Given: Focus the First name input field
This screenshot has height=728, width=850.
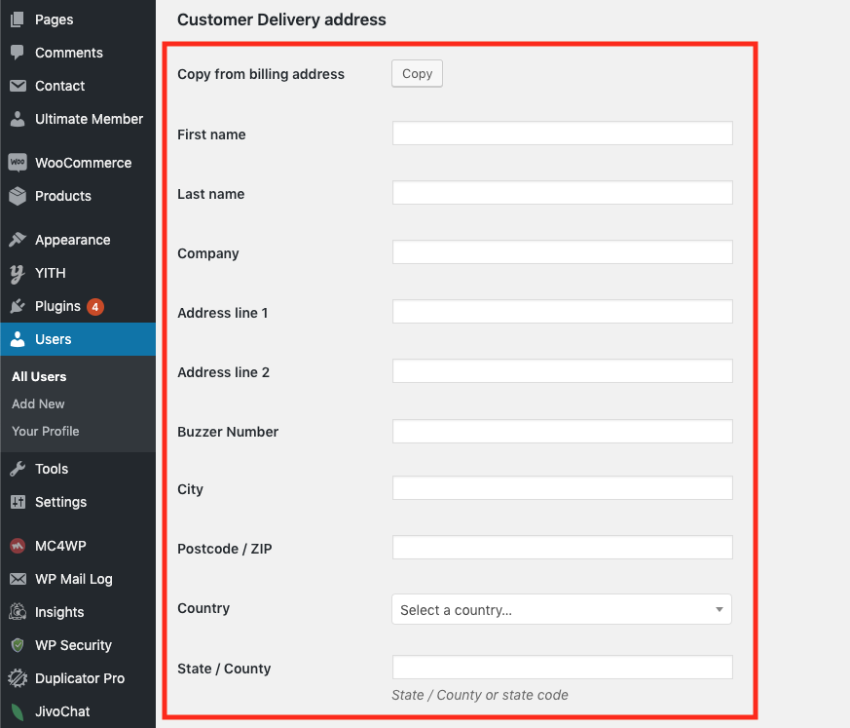Looking at the screenshot, I should (x=562, y=134).
